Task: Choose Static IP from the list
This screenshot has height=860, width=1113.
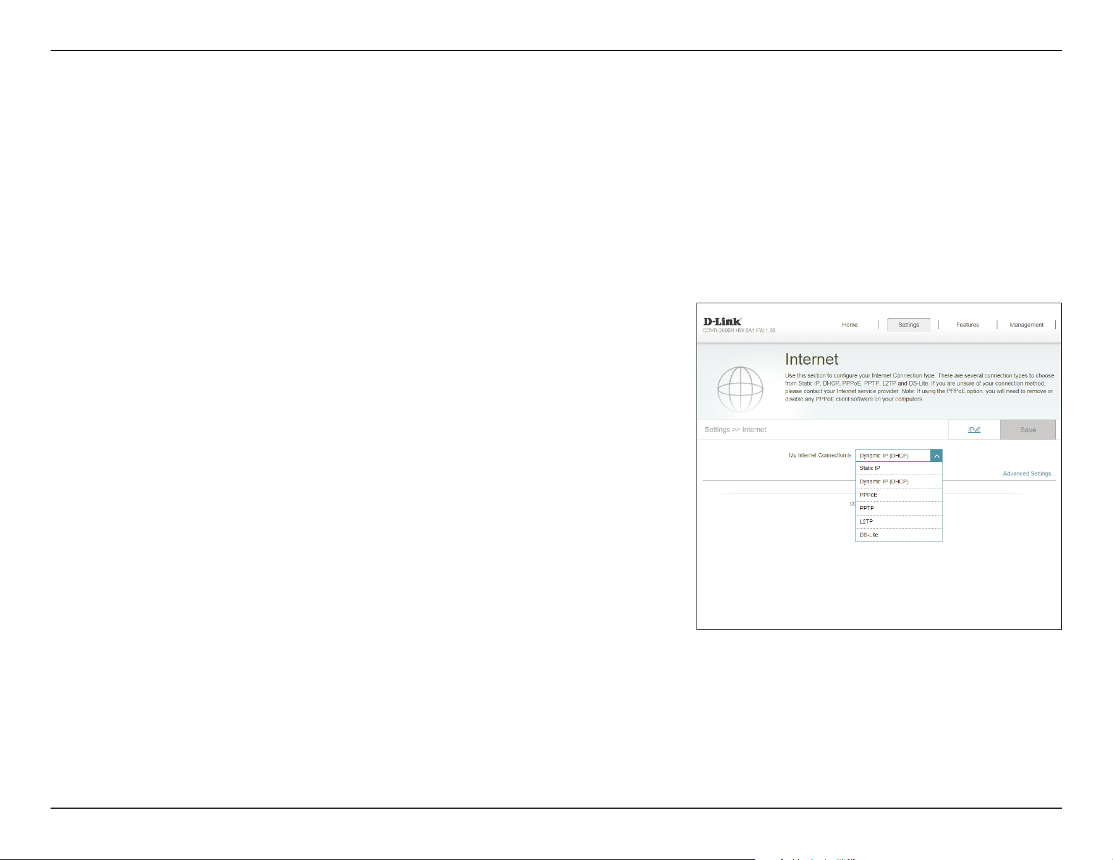Action: pyautogui.click(x=899, y=468)
